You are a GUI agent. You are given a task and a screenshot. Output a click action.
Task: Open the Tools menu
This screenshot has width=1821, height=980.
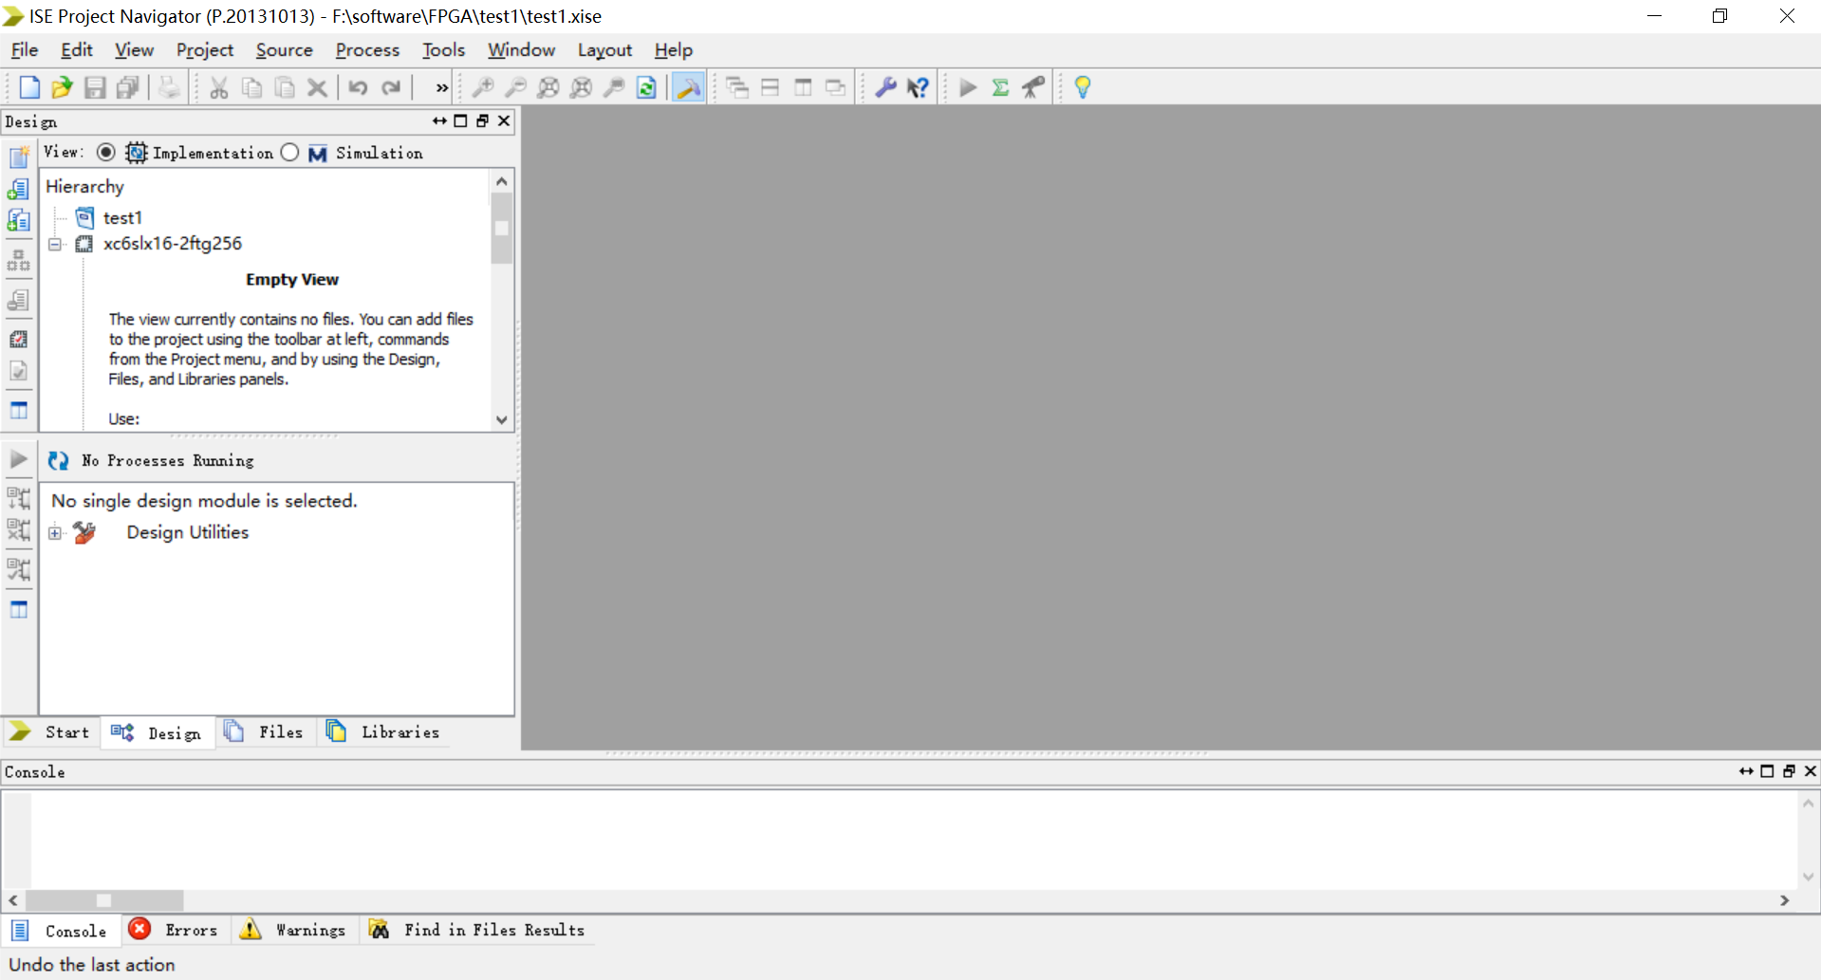[443, 50]
